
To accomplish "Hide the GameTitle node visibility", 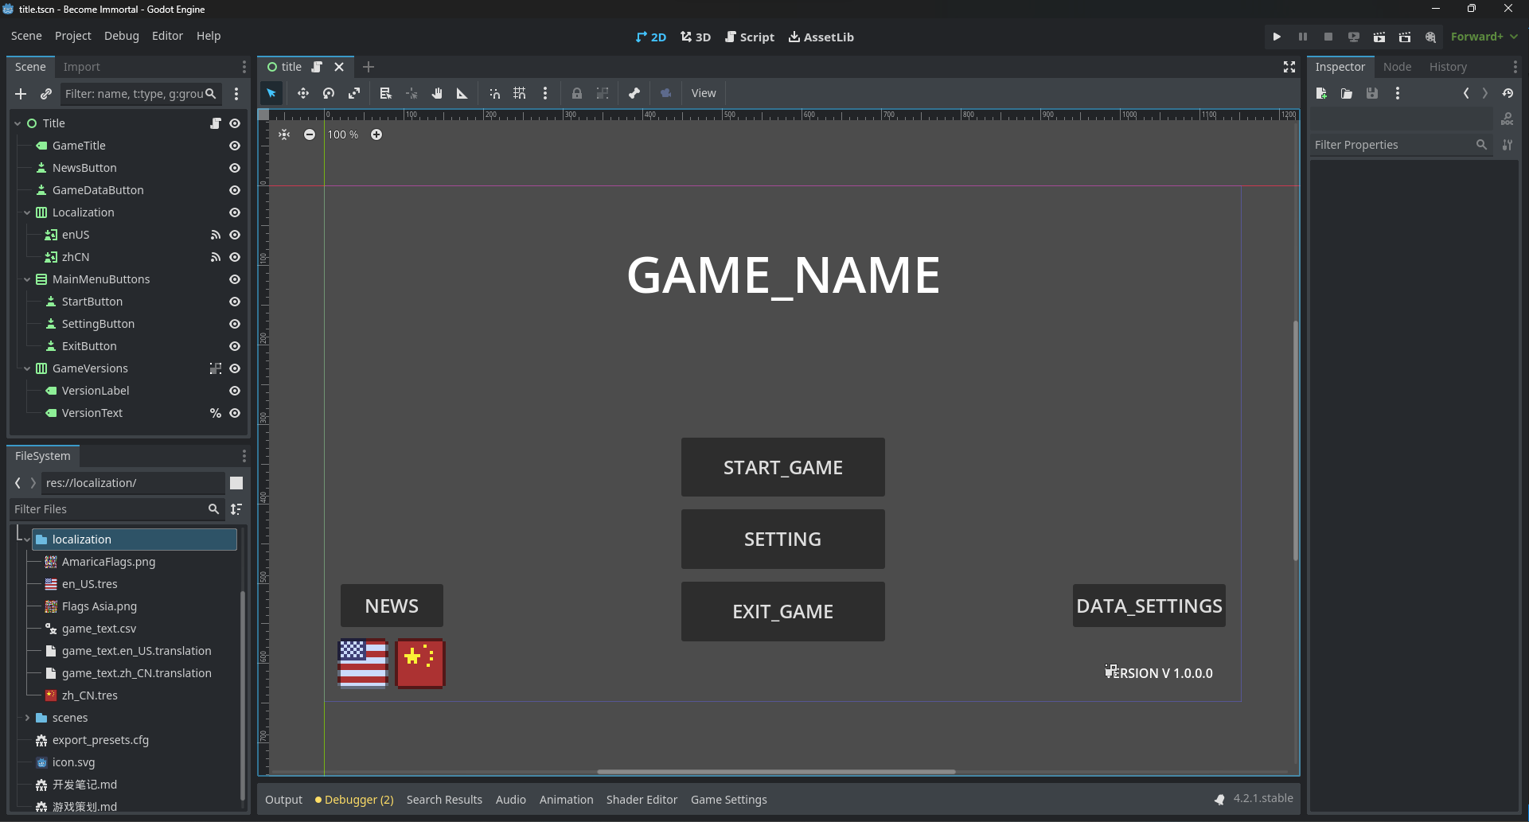I will [x=235, y=146].
